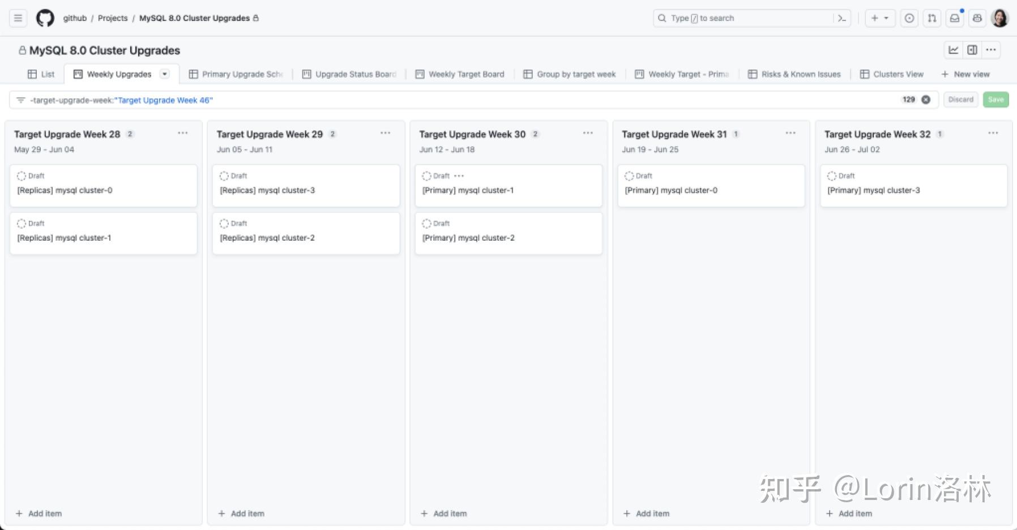The height and width of the screenshot is (530, 1017).
Task: Create a New view
Action: click(x=965, y=74)
